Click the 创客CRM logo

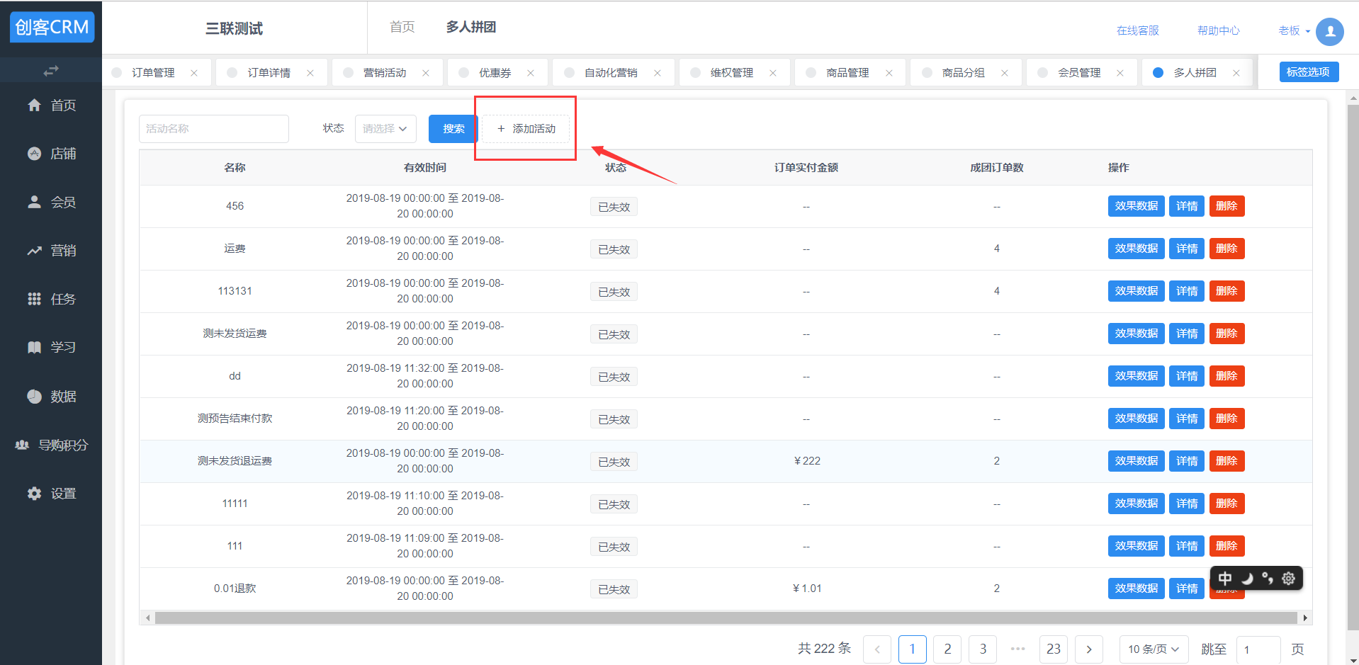pyautogui.click(x=52, y=27)
